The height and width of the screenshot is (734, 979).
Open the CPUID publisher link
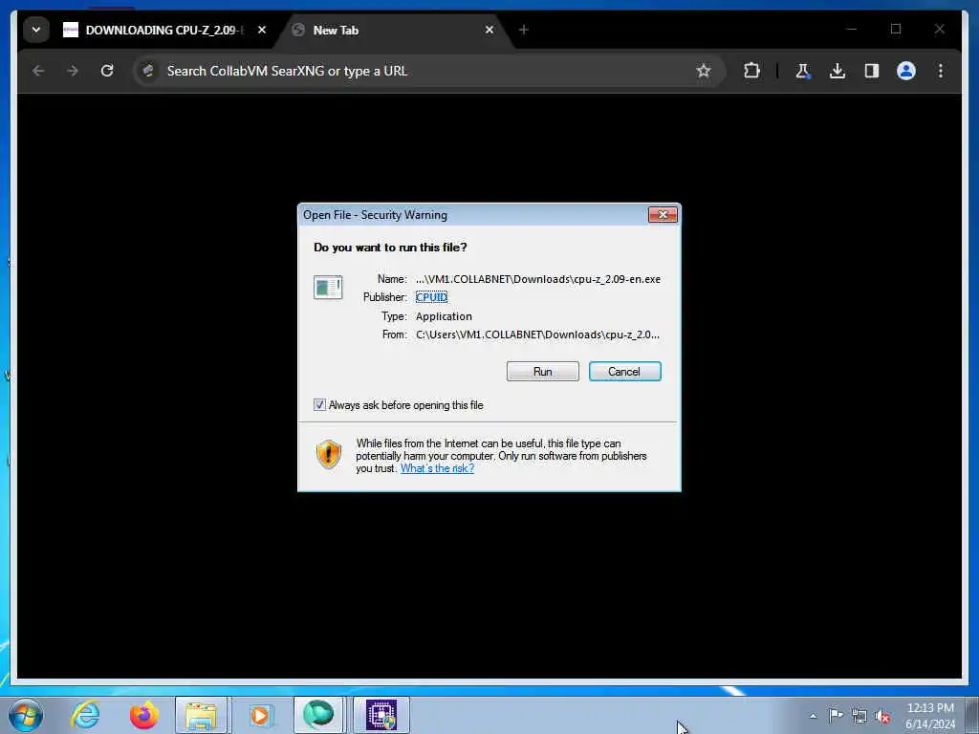click(431, 297)
